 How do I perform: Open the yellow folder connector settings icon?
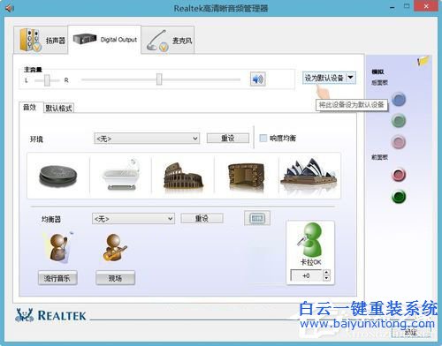(x=423, y=61)
